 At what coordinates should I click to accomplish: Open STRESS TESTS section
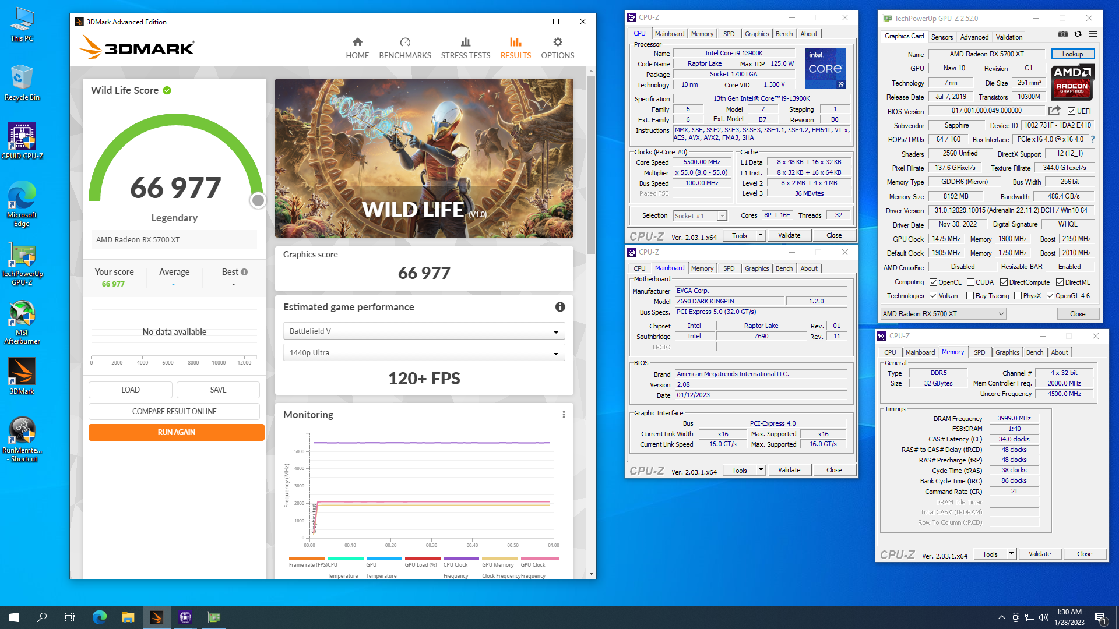[465, 48]
